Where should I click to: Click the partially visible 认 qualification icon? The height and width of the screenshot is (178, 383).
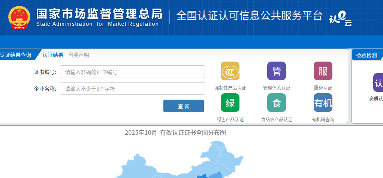pos(378,82)
